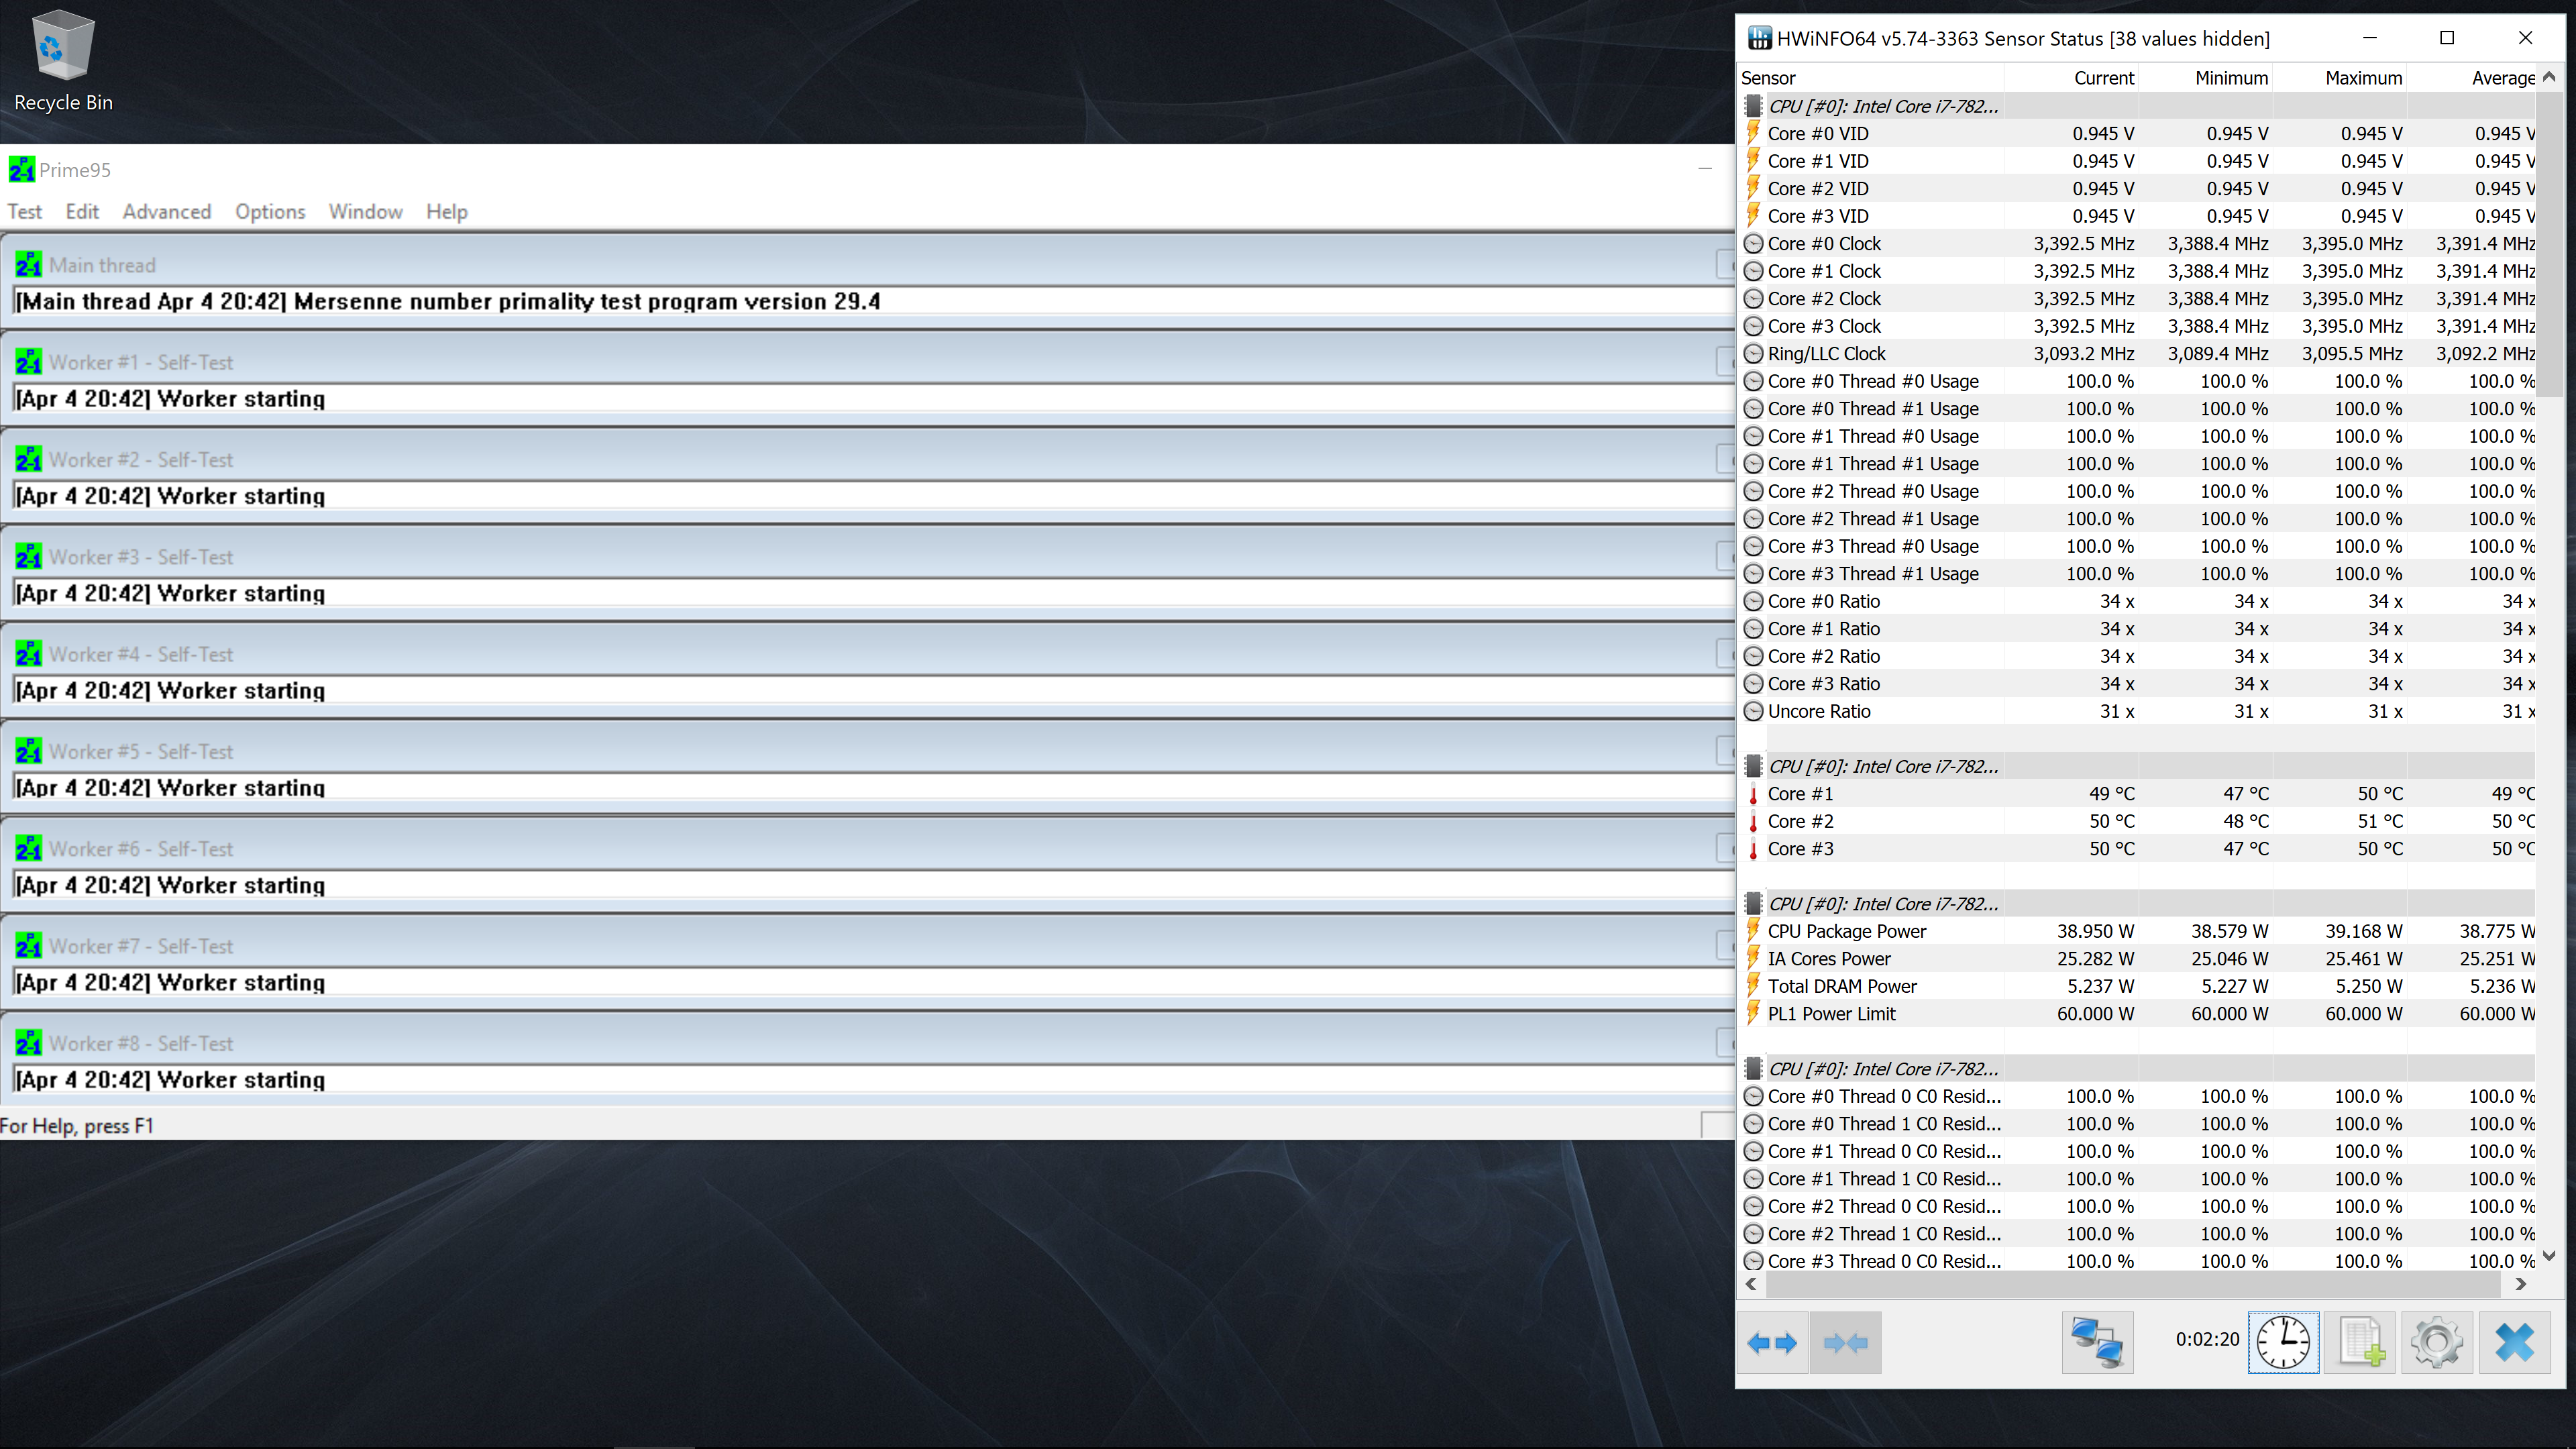Click the Sensor column header
The height and width of the screenshot is (1449, 2576).
1870,78
